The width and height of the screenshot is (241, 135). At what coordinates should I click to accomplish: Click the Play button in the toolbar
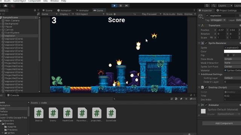[114, 6]
